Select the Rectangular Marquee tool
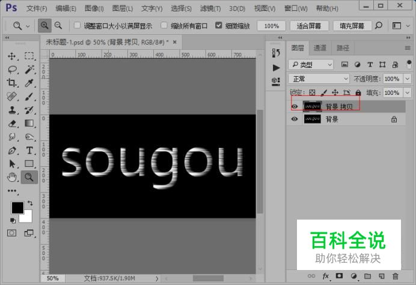Viewport: 416px width, 285px height. (29, 56)
